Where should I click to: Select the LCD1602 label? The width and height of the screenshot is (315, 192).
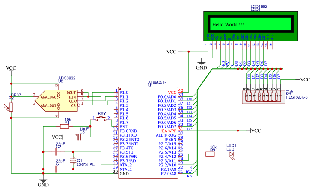(x=259, y=6)
